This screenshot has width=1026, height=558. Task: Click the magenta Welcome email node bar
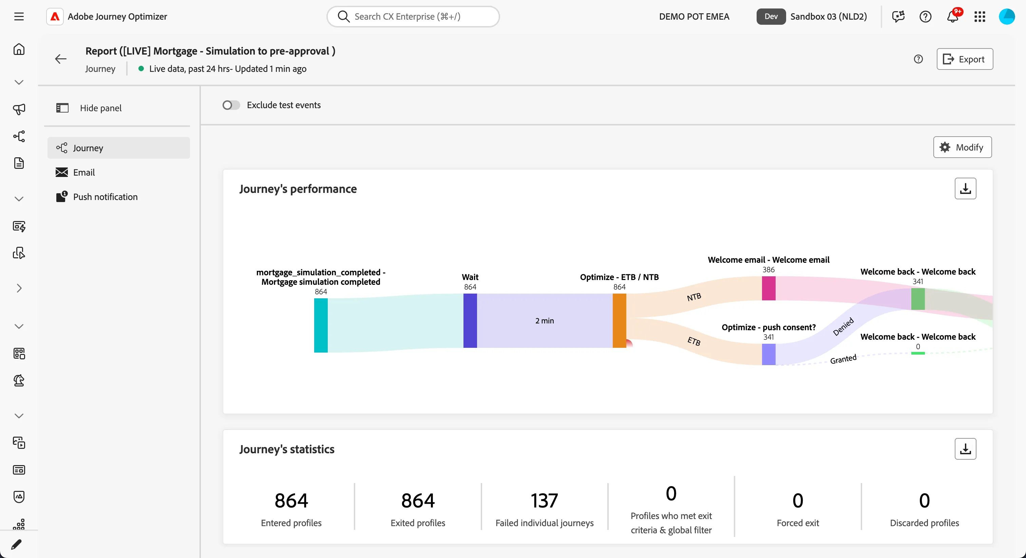768,288
